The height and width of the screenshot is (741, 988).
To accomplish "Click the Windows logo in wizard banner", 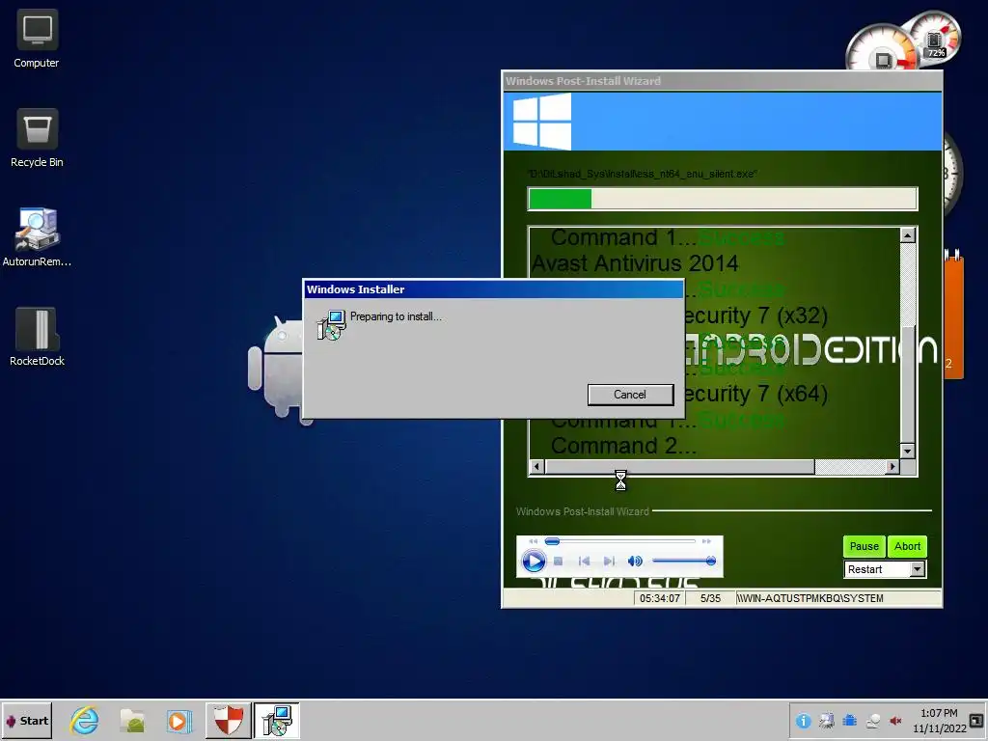I will (x=542, y=121).
